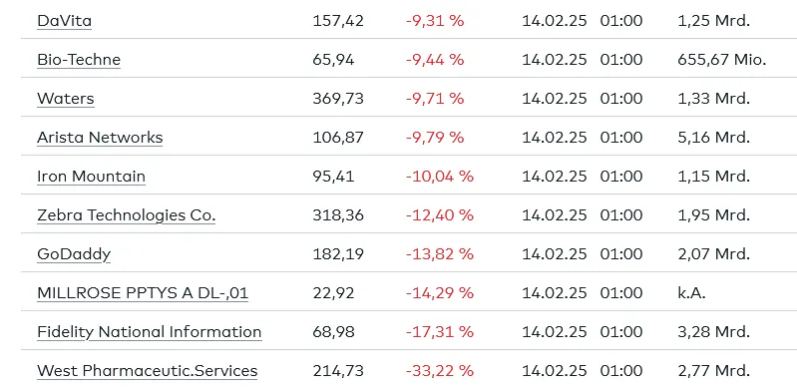Open the DaVita stock link
The width and height of the screenshot is (797, 388).
pyautogui.click(x=64, y=21)
